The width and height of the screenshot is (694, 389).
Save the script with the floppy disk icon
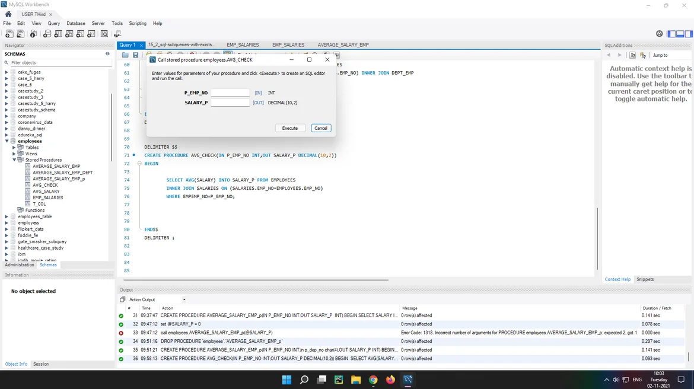click(136, 55)
